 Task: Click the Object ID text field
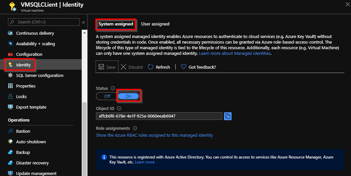coord(159,116)
